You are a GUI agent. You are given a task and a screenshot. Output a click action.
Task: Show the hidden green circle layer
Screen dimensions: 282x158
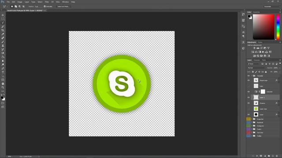[x=249, y=109]
